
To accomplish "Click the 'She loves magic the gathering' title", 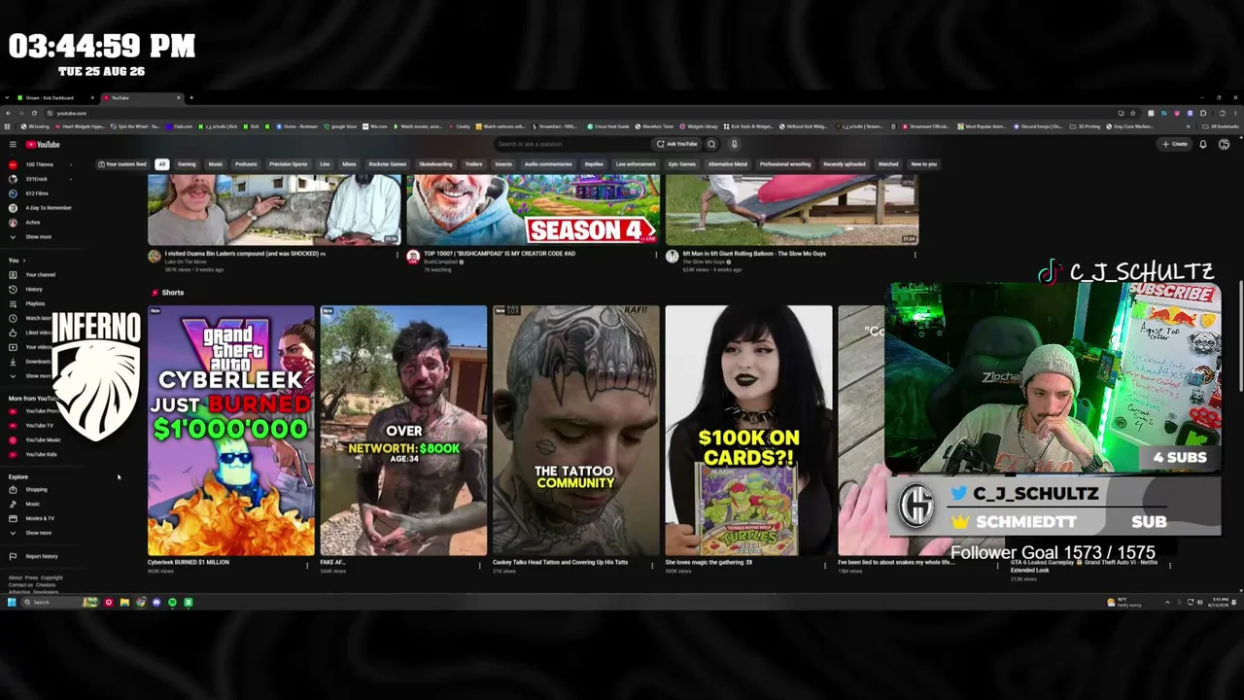I will click(708, 562).
